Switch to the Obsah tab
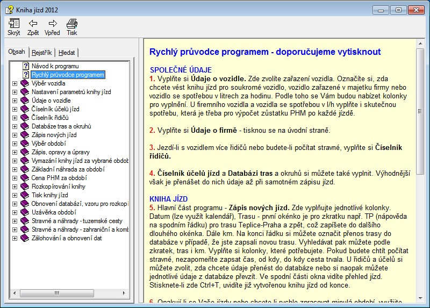 pos(17,52)
